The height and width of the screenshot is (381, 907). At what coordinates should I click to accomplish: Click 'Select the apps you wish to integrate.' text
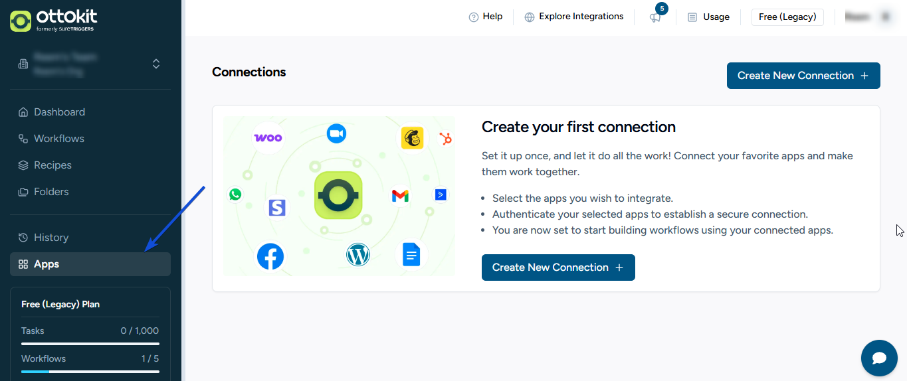pos(583,198)
